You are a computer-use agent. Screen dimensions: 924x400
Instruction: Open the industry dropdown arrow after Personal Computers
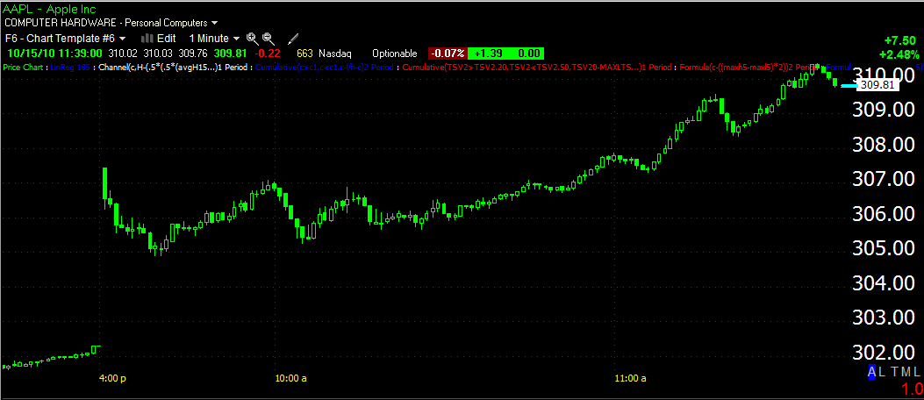[214, 23]
